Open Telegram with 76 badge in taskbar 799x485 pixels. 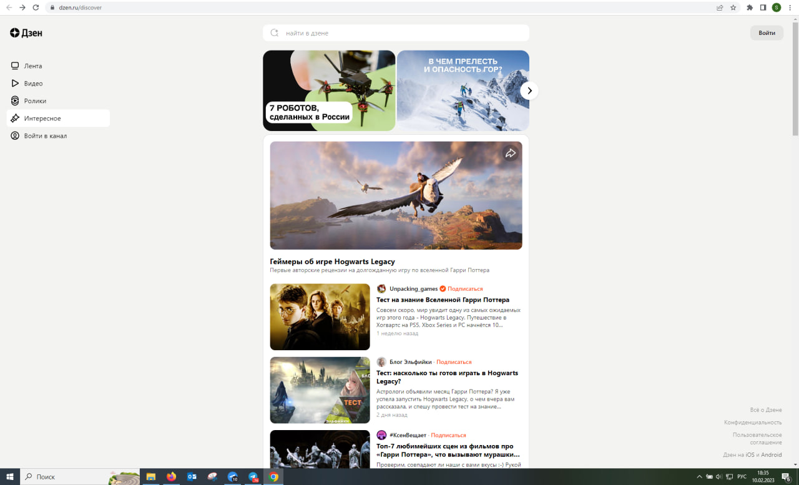(253, 476)
